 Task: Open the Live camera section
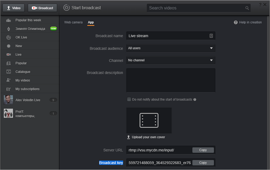coord(18,55)
